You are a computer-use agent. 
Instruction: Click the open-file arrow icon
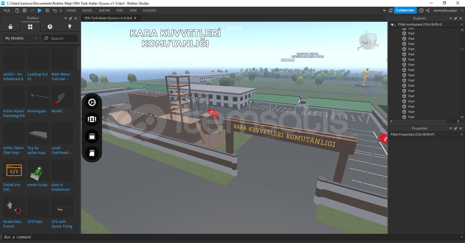(x=25, y=10)
